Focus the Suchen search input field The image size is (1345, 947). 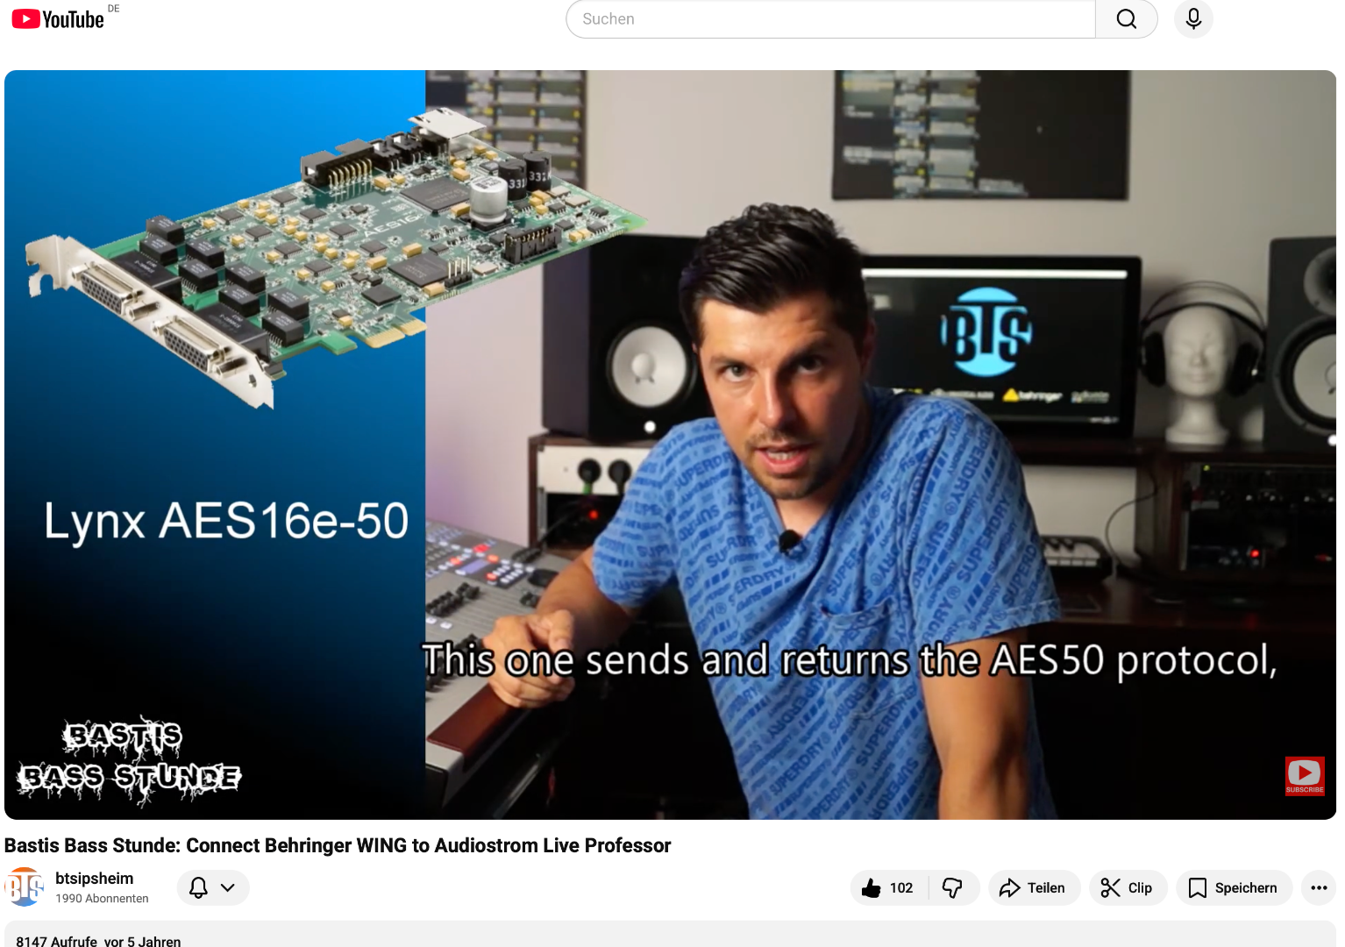point(829,19)
